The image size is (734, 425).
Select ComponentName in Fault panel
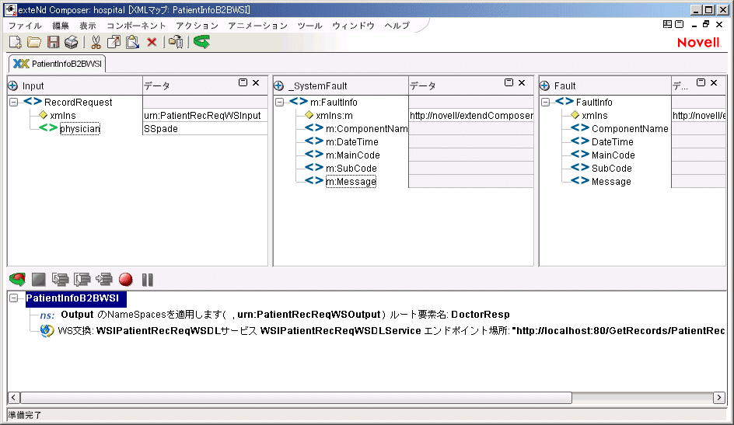pos(630,128)
